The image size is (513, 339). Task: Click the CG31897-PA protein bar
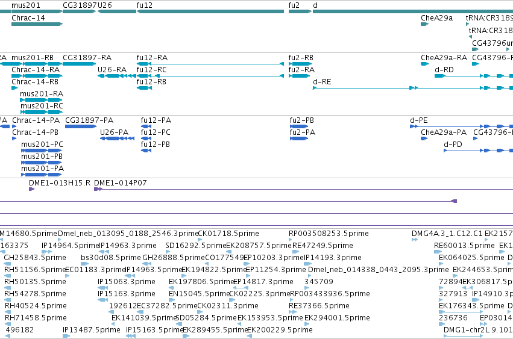[x=81, y=126]
